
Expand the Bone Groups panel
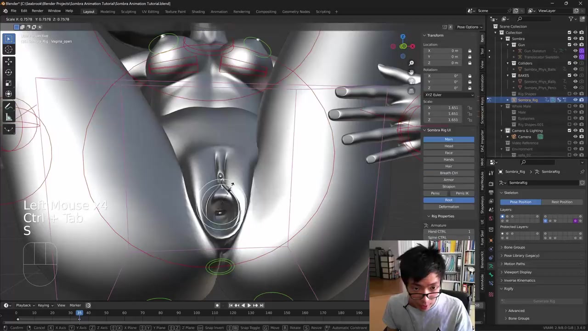(x=514, y=247)
